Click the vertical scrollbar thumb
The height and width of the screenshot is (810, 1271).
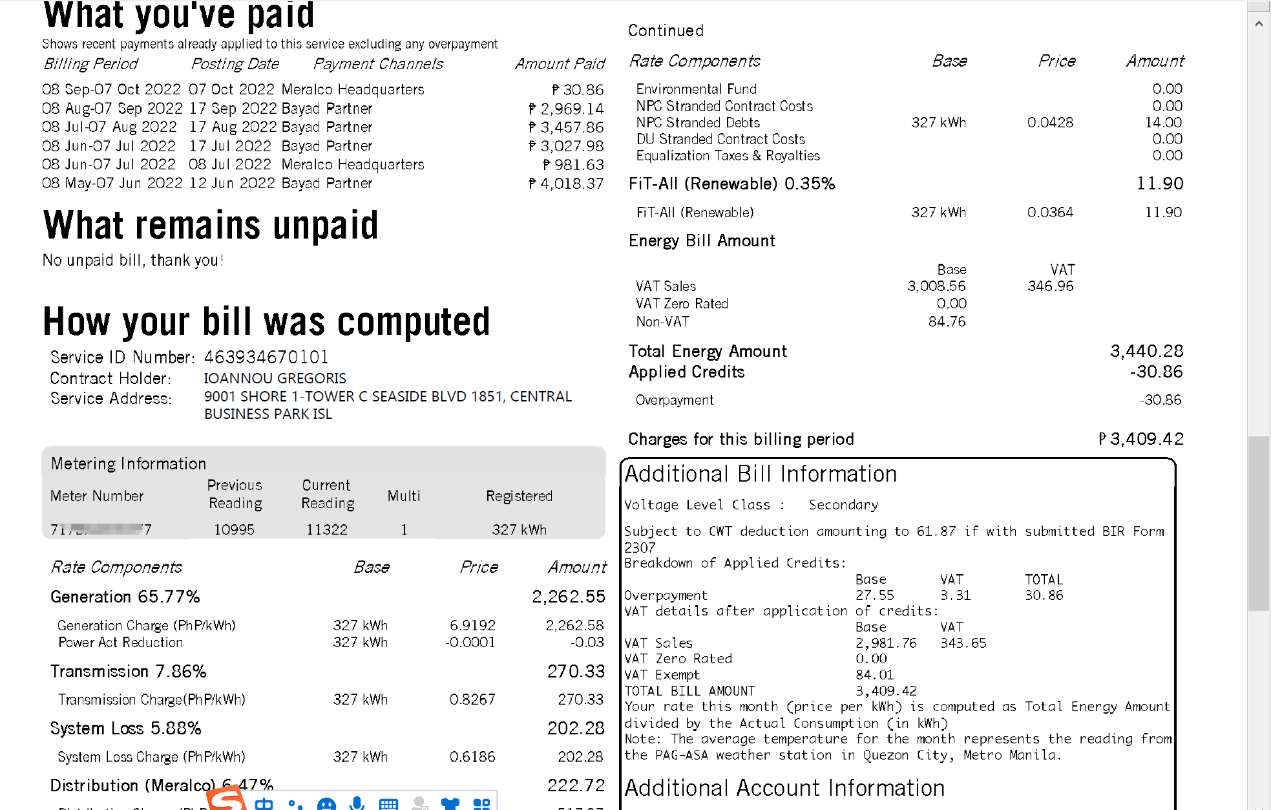click(1258, 522)
